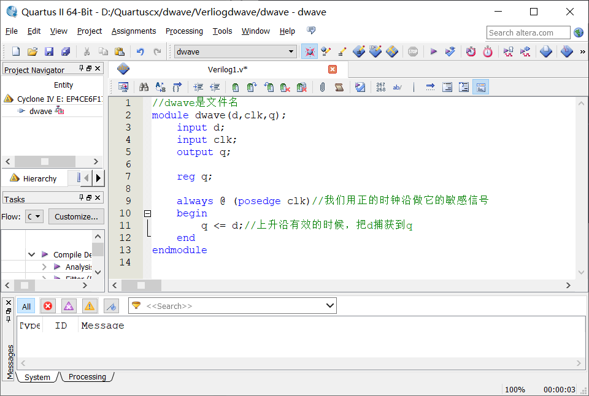The height and width of the screenshot is (396, 589).
Task: Undo the last edit via toolbar arrow
Action: point(141,51)
